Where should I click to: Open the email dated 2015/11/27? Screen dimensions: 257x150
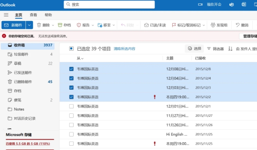tap(158, 116)
